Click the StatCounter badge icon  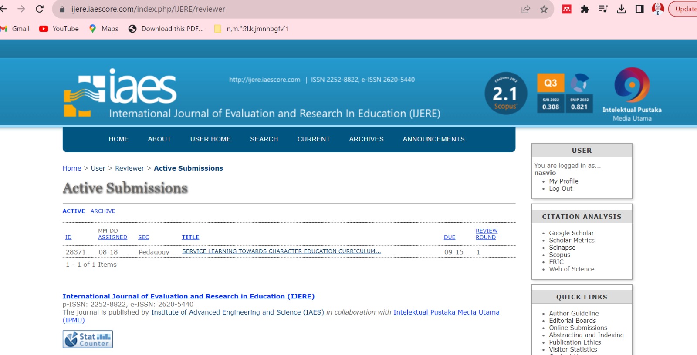click(x=88, y=339)
